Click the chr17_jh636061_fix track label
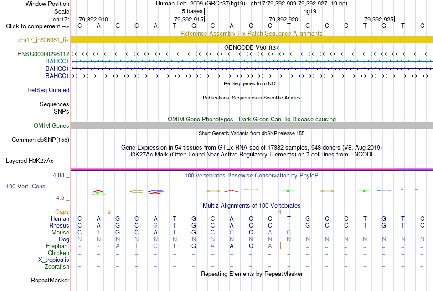Image resolution: width=433 pixels, height=291 pixels. tap(43, 40)
